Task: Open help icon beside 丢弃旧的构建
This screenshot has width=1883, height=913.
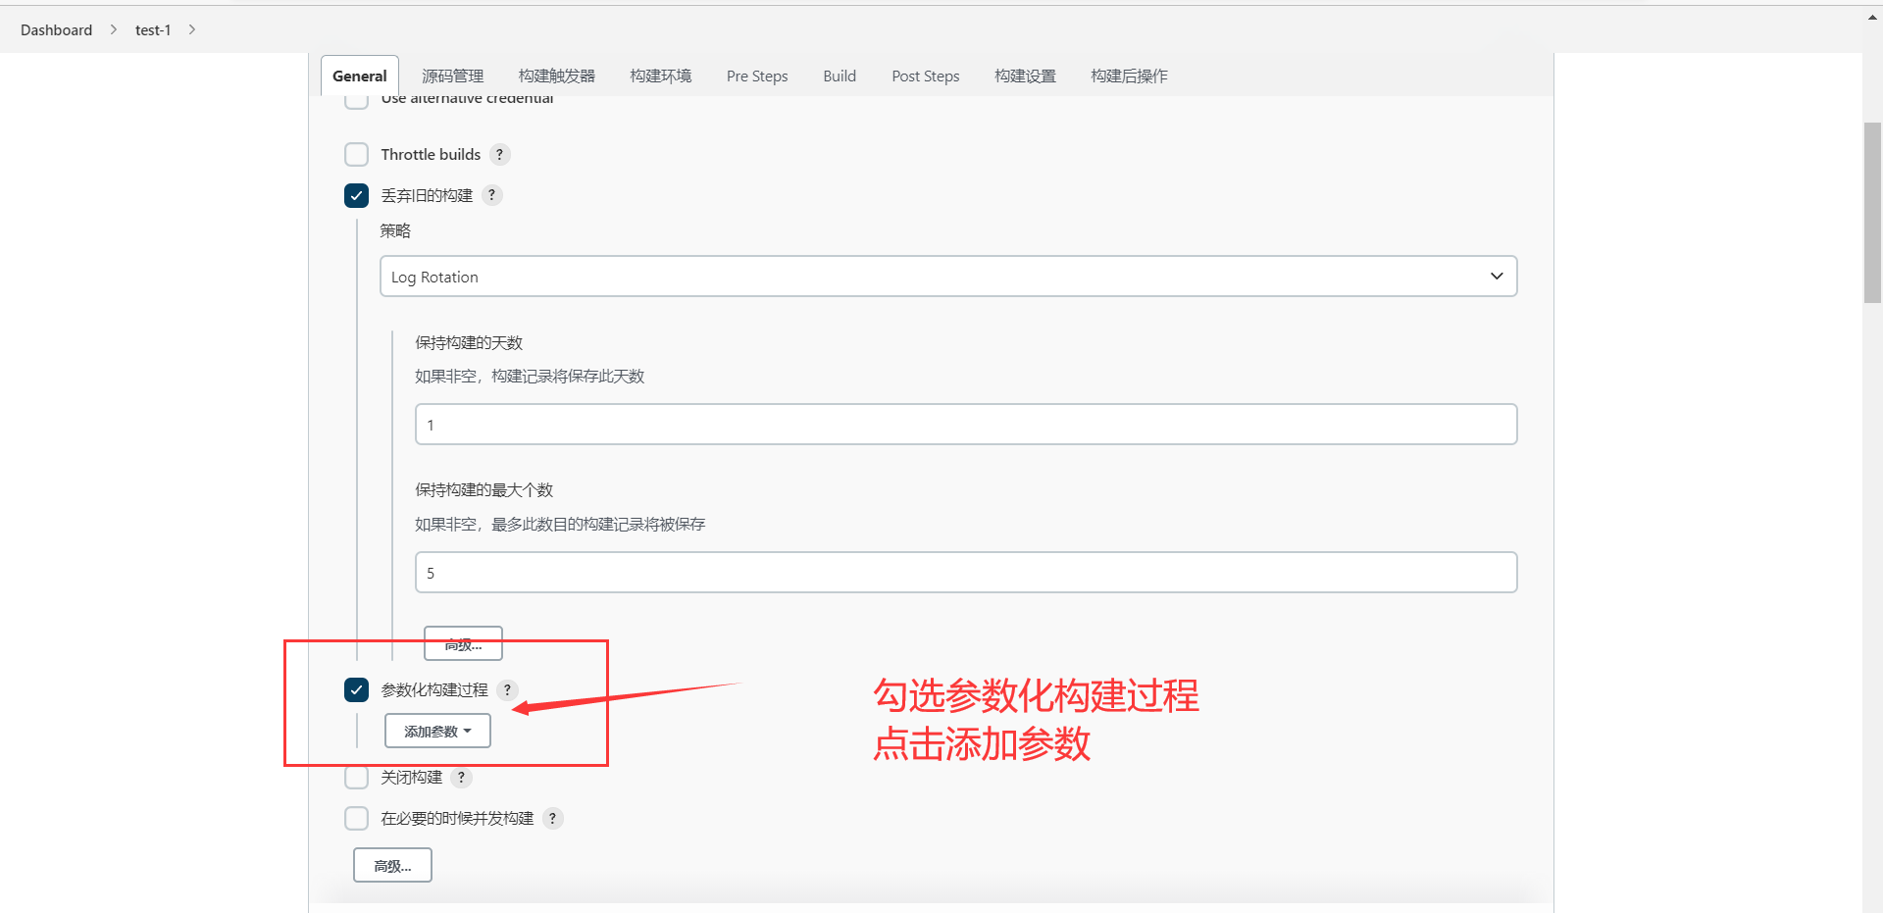Action: (492, 195)
